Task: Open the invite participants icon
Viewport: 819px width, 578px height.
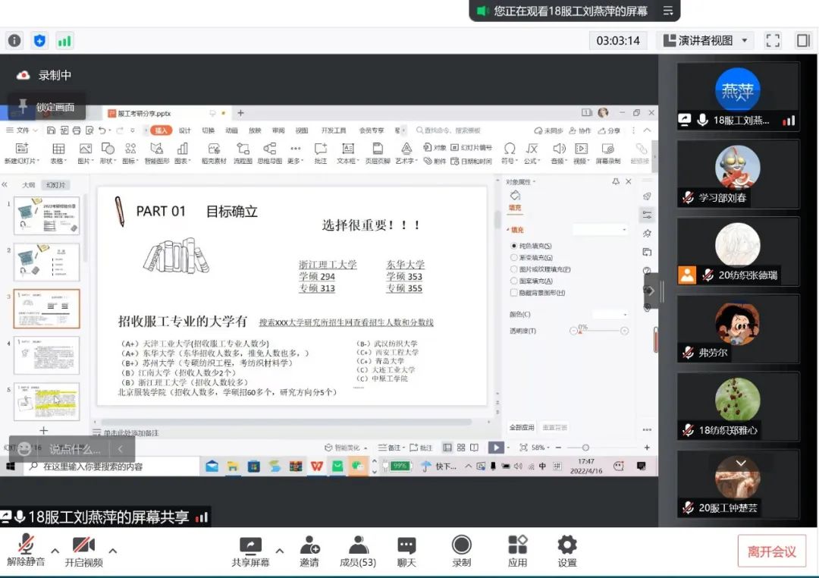Action: tap(309, 546)
